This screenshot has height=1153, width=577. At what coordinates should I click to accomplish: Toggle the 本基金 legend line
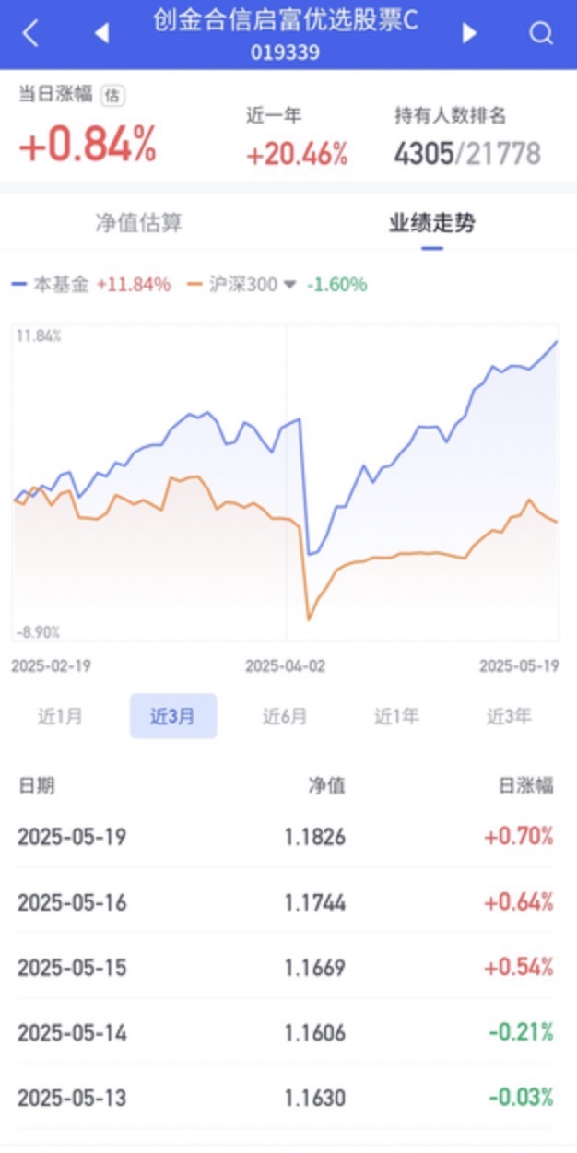(50, 285)
